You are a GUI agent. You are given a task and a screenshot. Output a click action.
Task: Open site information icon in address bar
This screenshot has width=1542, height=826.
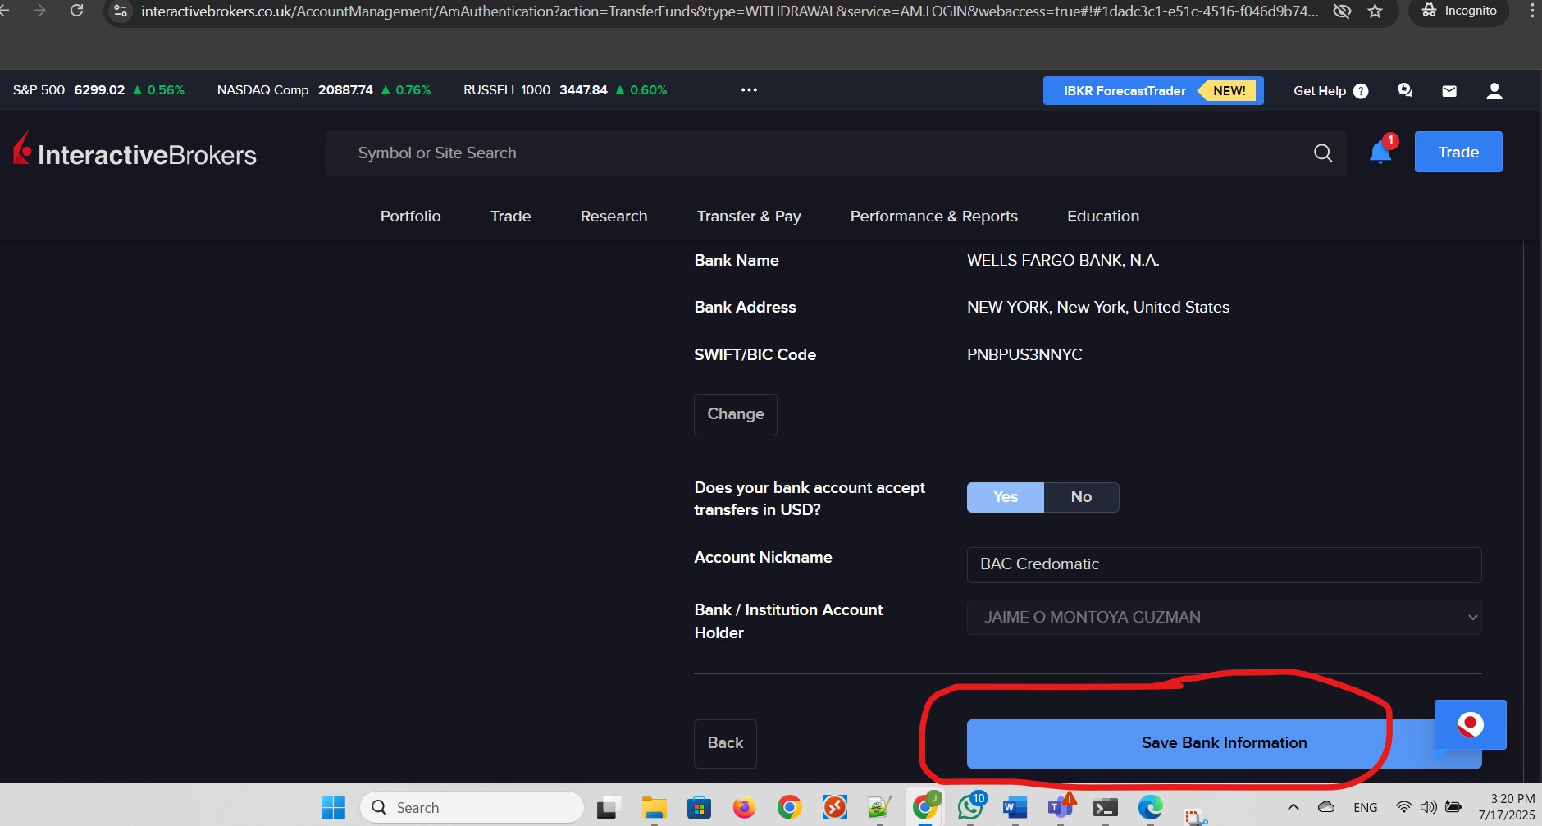point(121,11)
